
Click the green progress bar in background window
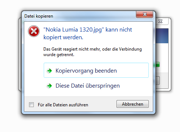[158, 65]
